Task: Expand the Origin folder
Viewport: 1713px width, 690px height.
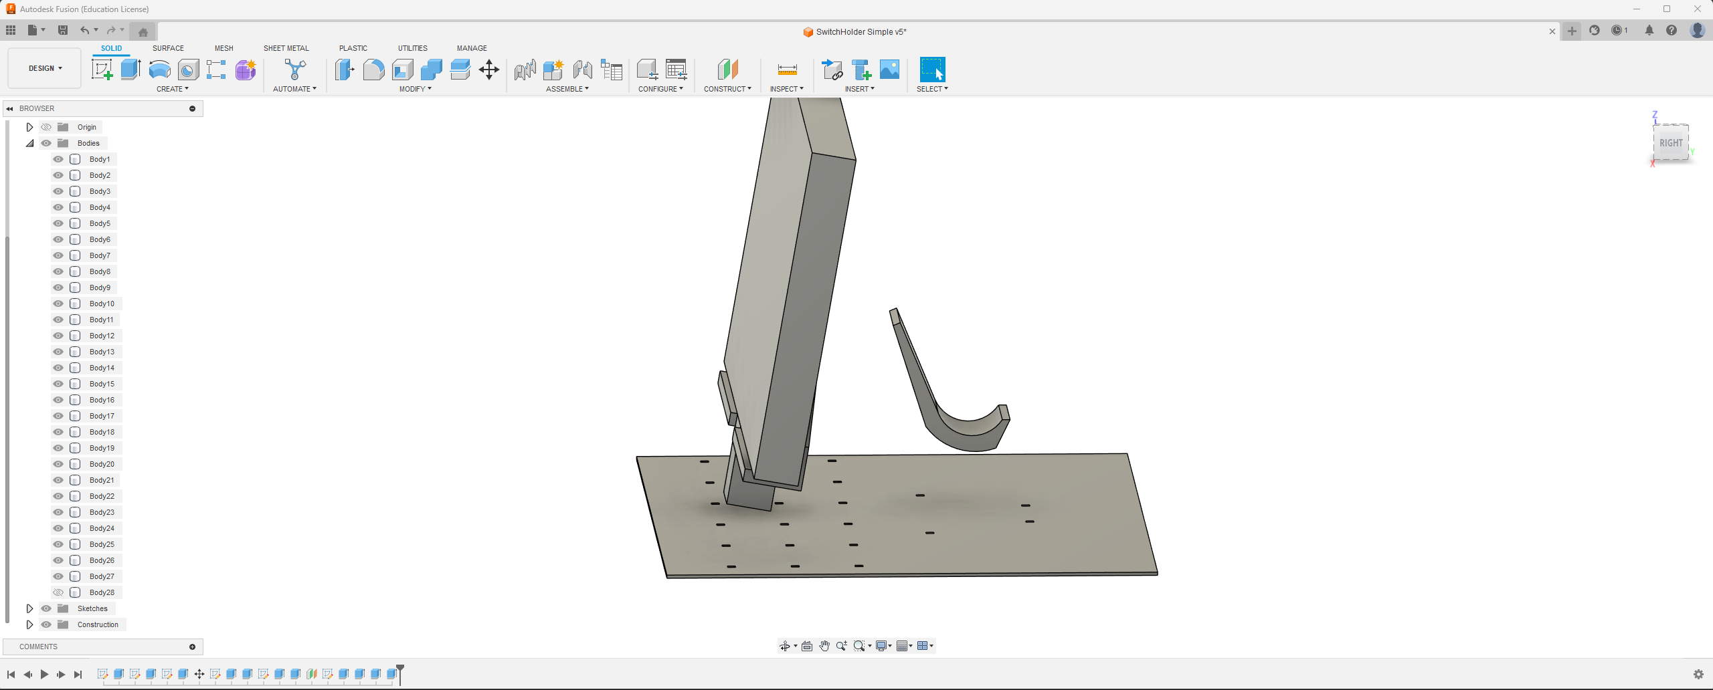Action: pos(29,127)
